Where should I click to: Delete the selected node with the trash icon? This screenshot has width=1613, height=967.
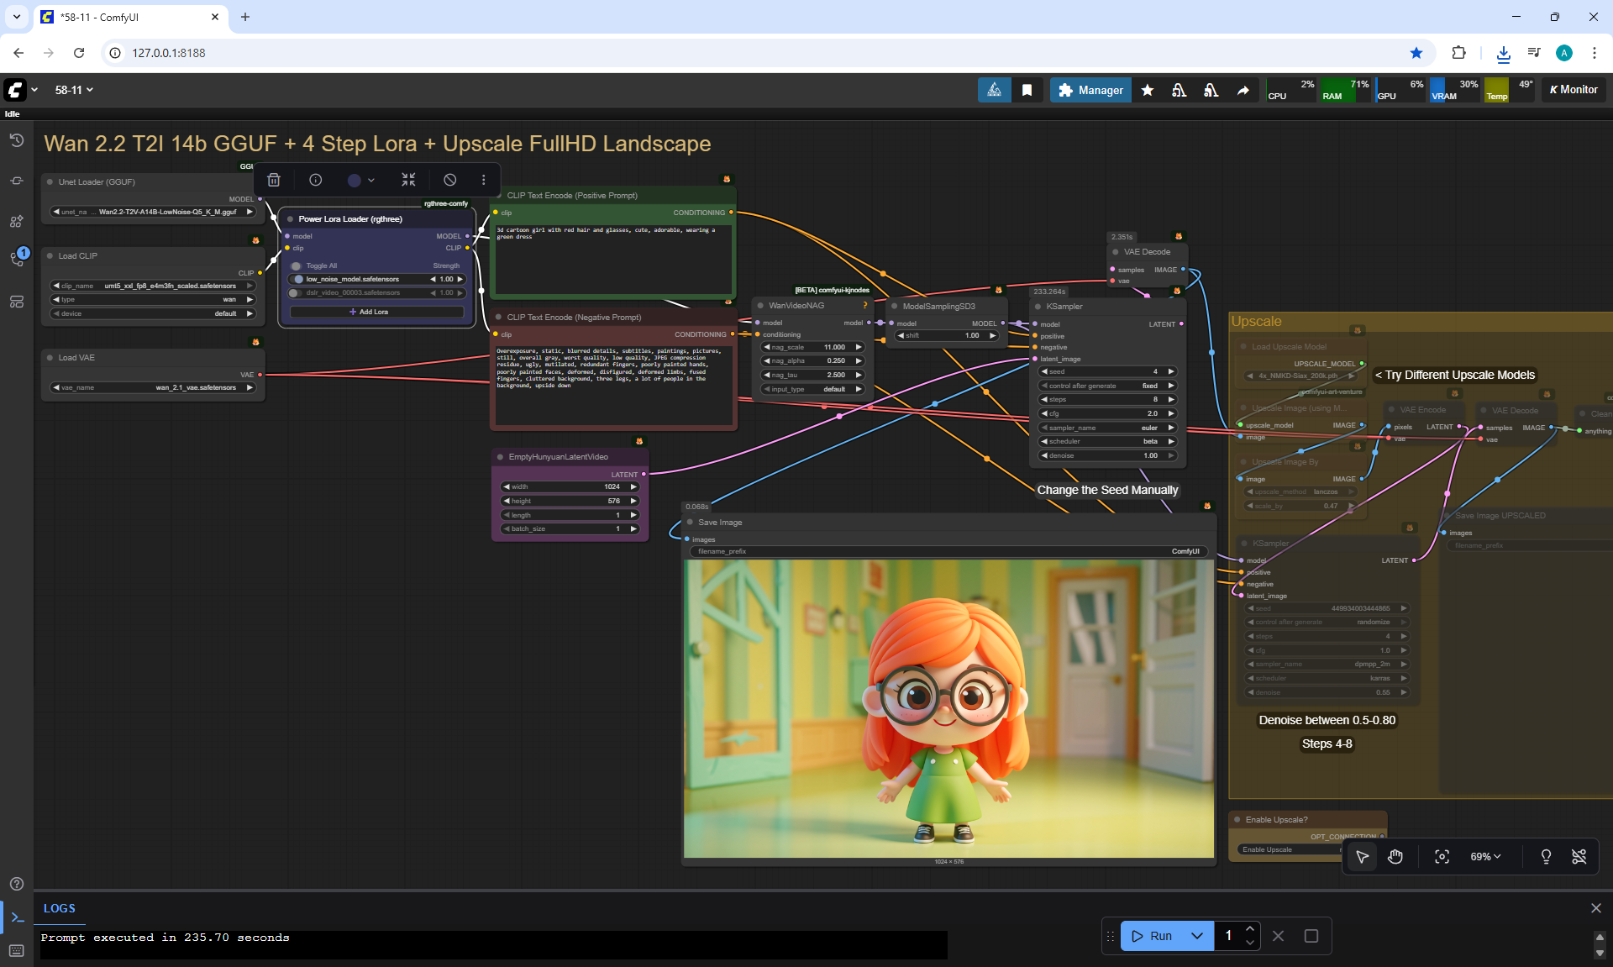tap(274, 180)
